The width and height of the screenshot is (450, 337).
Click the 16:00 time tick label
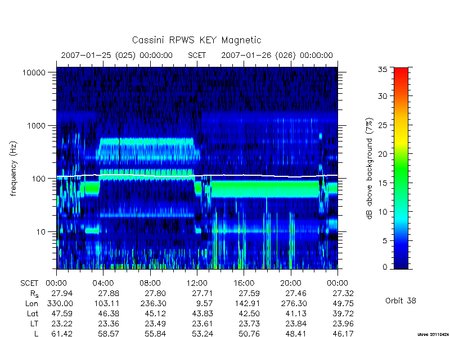point(244,284)
